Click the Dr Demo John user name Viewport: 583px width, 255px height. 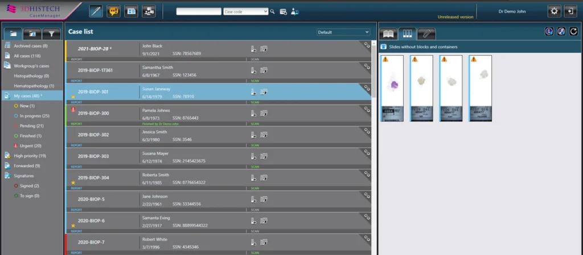[x=512, y=11]
